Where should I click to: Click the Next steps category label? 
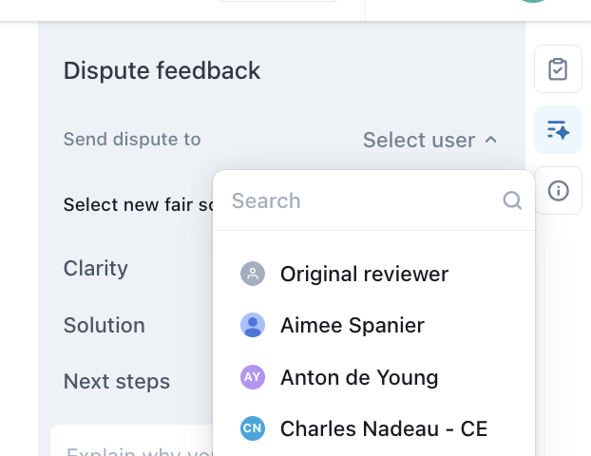(x=117, y=381)
